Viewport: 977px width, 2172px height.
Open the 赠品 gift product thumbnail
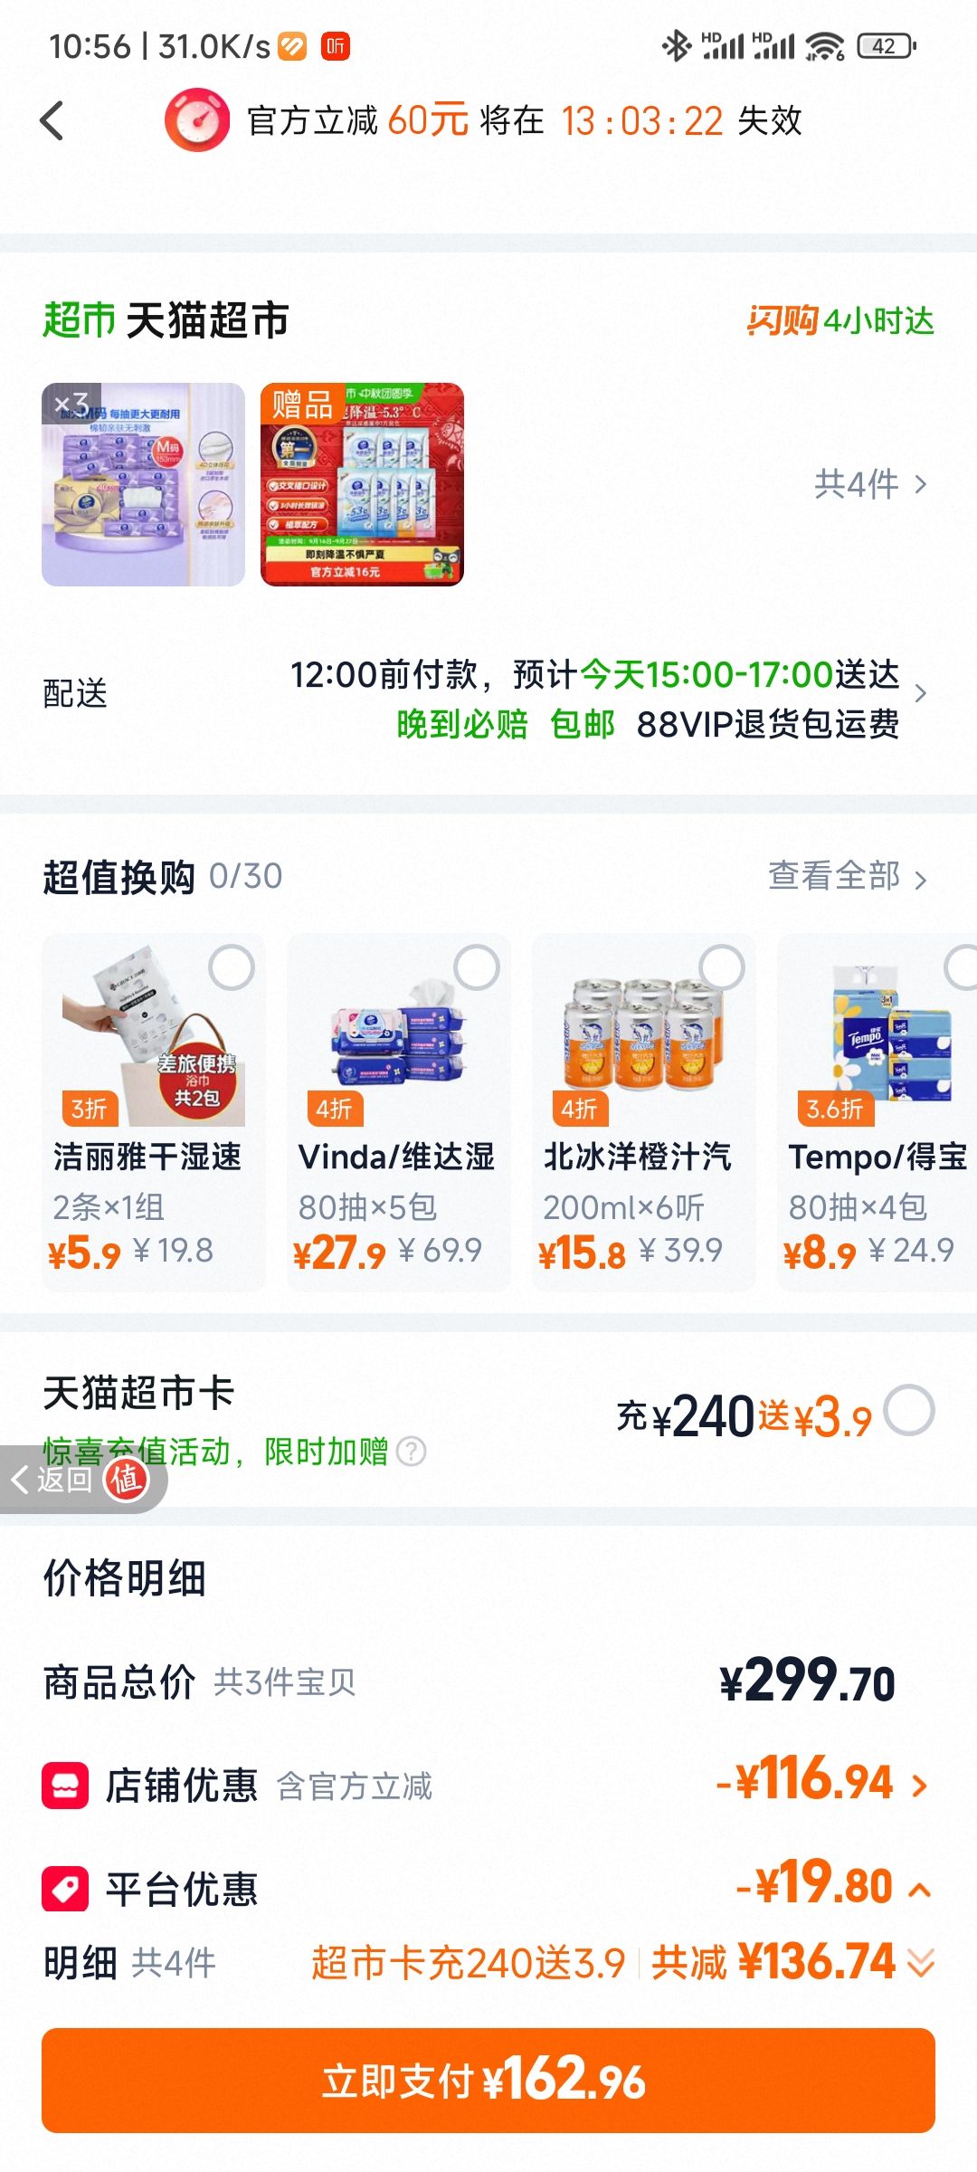click(362, 484)
